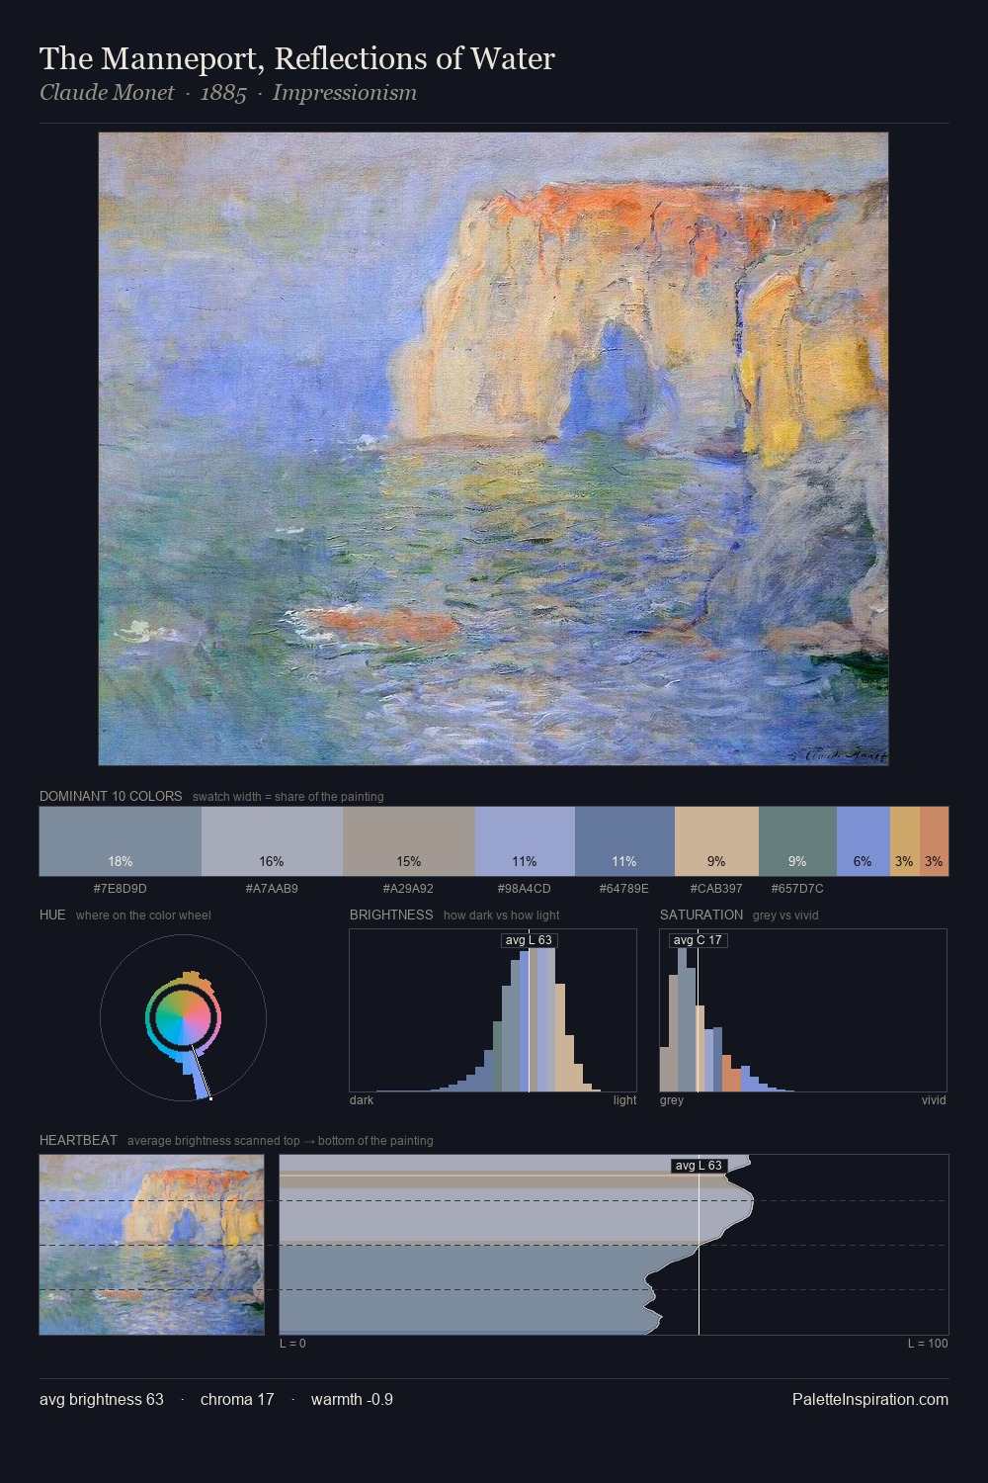
Task: Click the hex code #CAB397
Action: point(716,889)
